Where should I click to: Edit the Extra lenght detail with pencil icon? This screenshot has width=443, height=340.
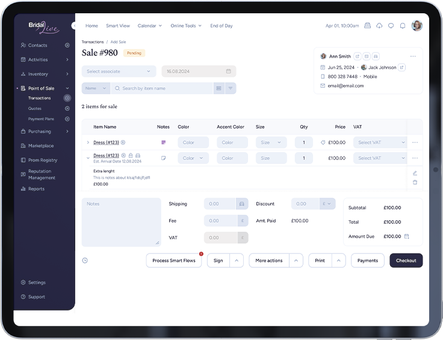(x=415, y=173)
